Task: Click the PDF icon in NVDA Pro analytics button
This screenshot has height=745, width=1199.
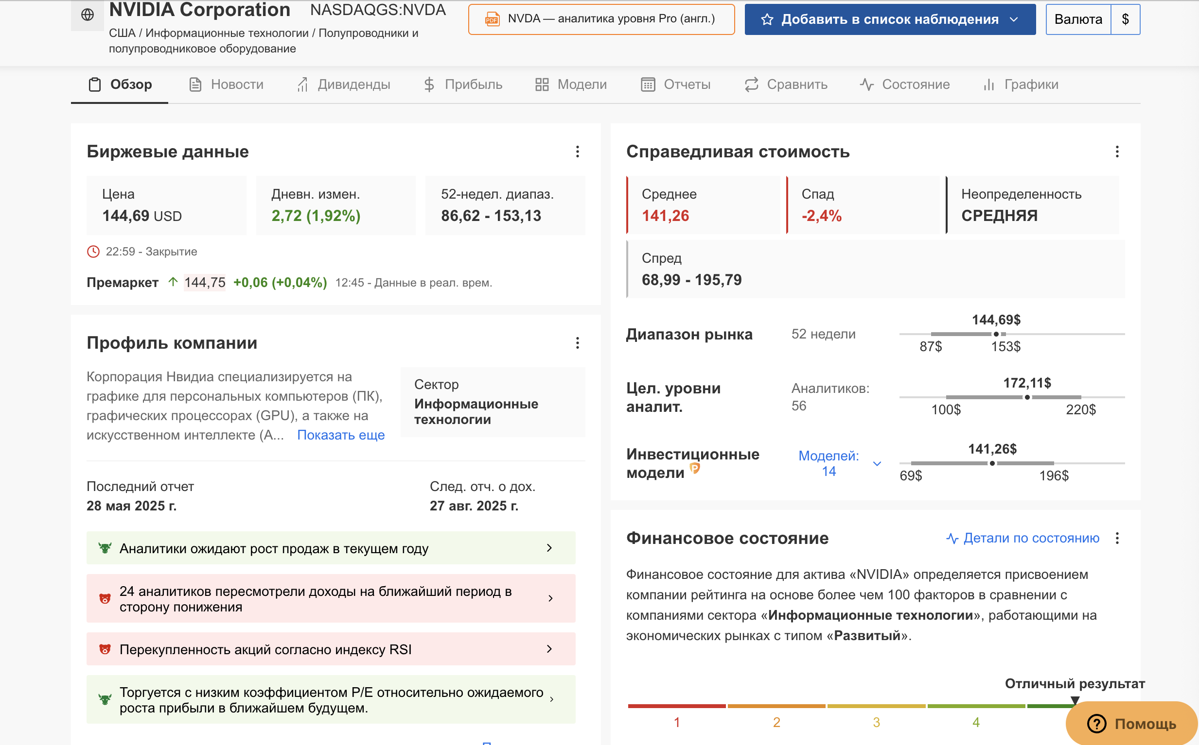Action: click(492, 19)
